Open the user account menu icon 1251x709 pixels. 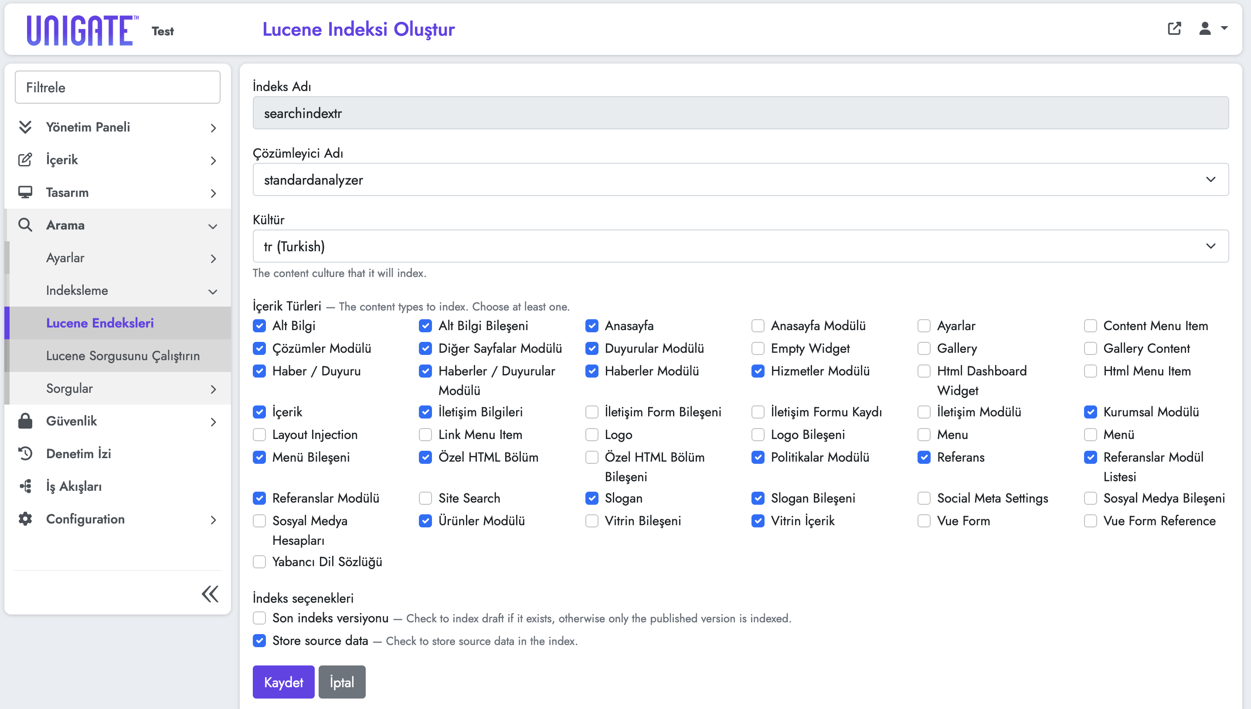pos(1213,28)
